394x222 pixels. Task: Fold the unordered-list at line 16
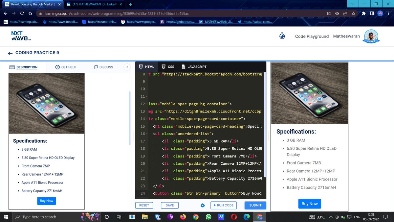tap(146, 134)
